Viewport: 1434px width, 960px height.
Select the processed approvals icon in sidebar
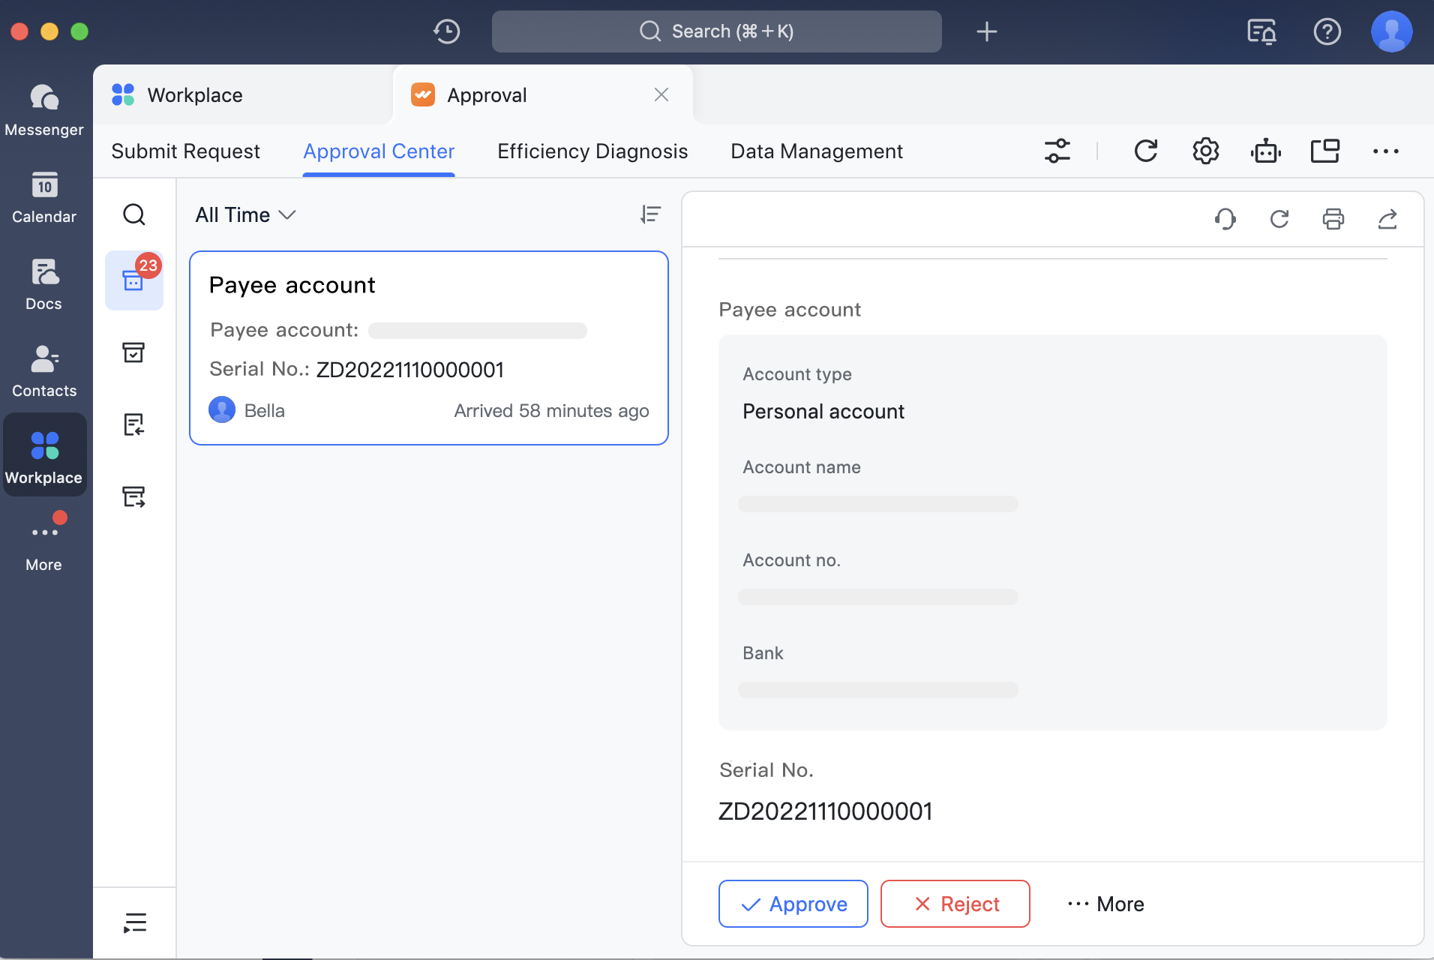click(134, 352)
